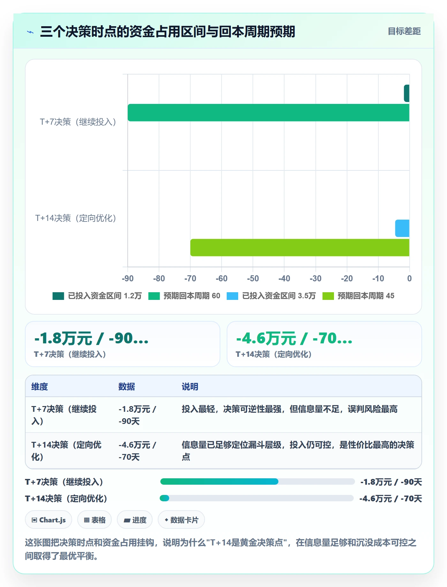Select the -4.6万元 / -70... data card
This screenshot has width=447, height=587.
[324, 344]
